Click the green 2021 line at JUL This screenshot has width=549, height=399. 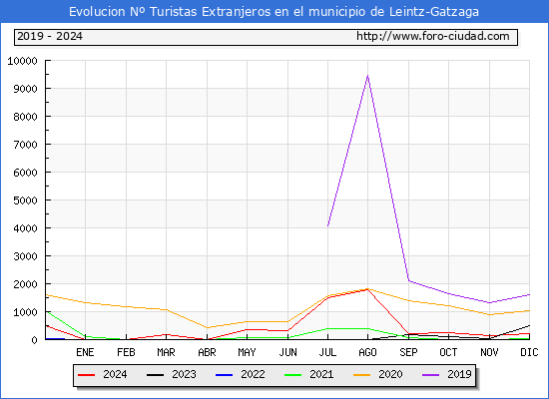[327, 328]
